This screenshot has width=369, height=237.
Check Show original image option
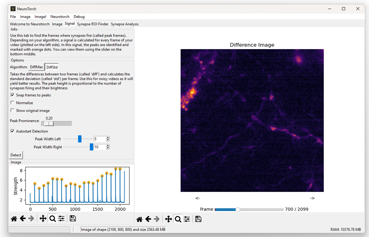click(x=12, y=110)
